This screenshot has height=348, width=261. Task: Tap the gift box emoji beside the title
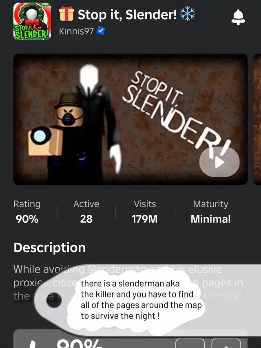pos(66,14)
